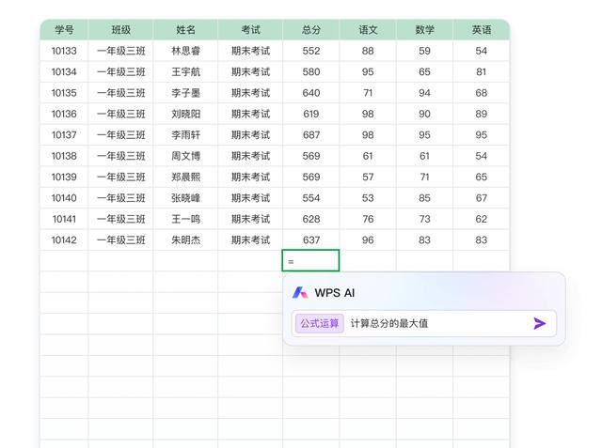This screenshot has height=448, width=602.
Task: Select the active cell containing the equals sign
Action: tap(310, 260)
